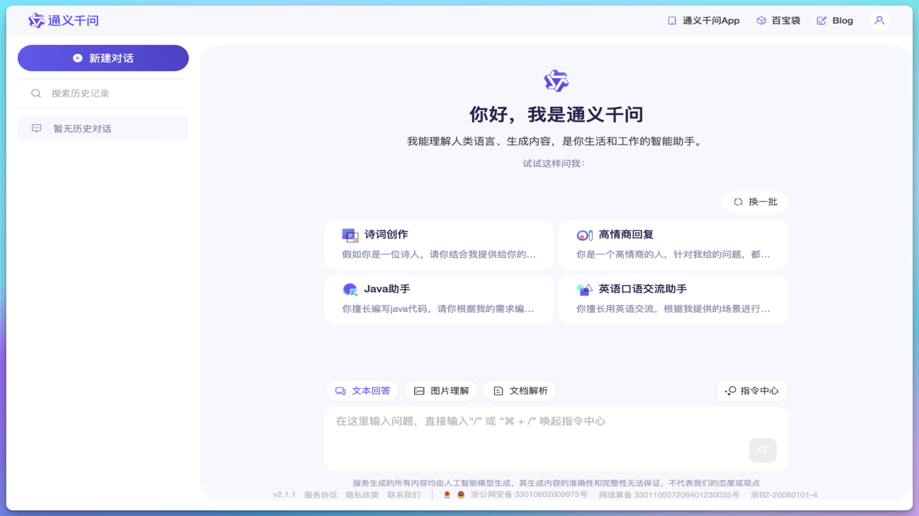Select the 文本回答 mode chip
919x516 pixels.
[x=362, y=390]
